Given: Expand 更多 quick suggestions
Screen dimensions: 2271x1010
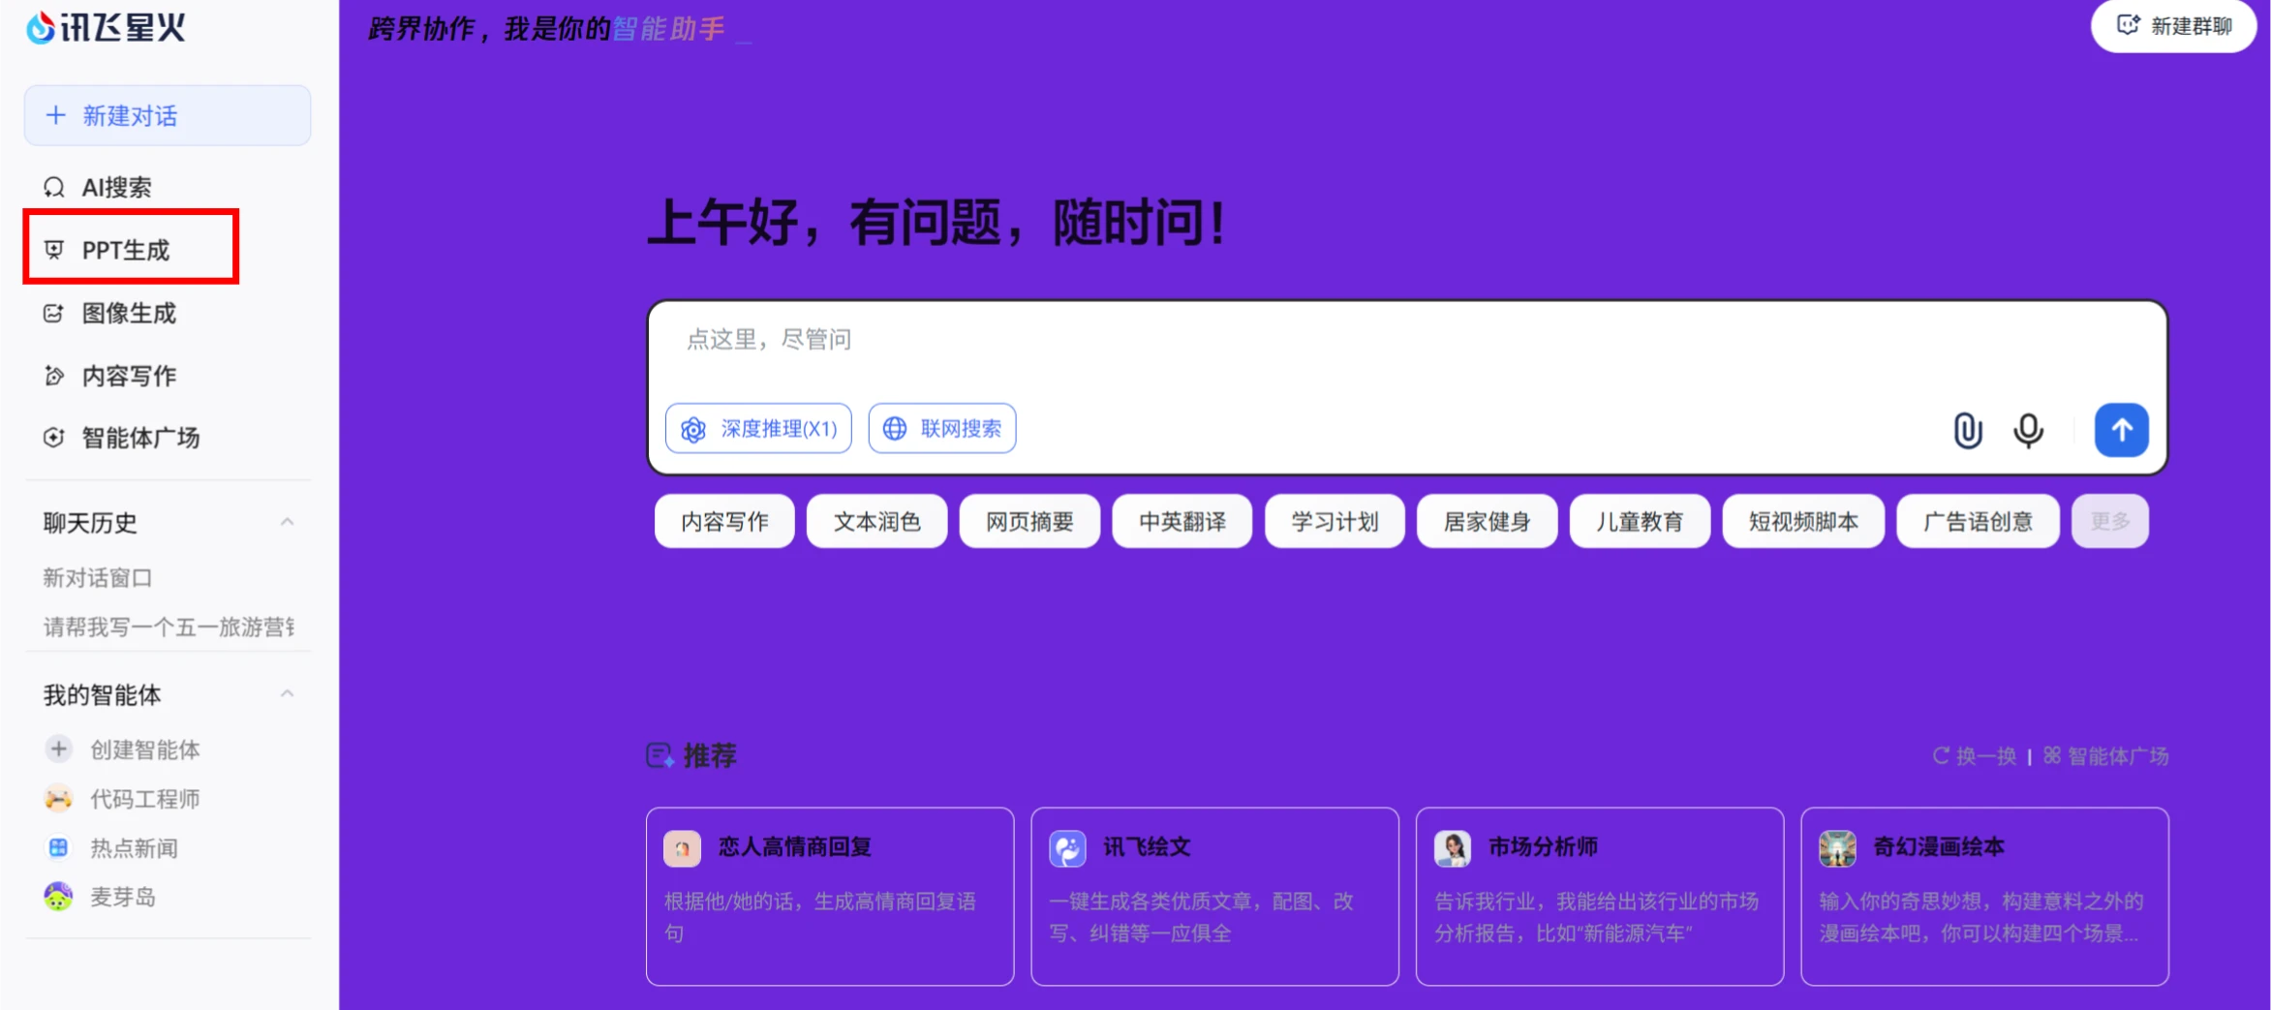Looking at the screenshot, I should 2110,521.
